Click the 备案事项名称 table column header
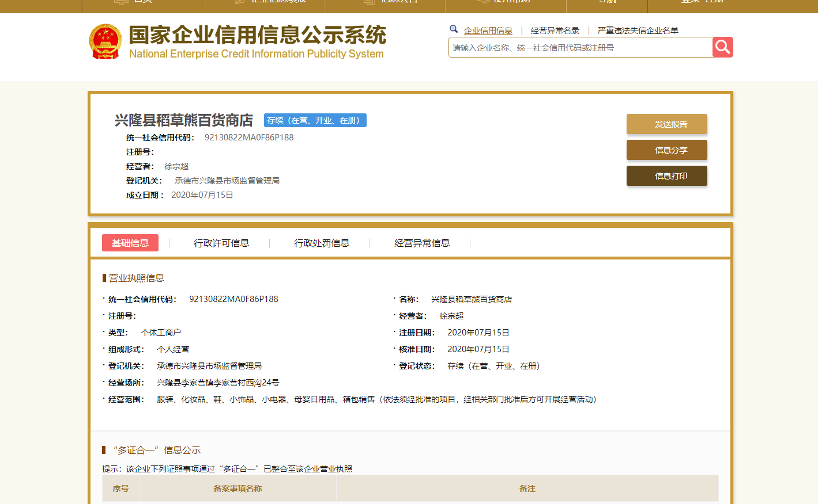 point(238,488)
